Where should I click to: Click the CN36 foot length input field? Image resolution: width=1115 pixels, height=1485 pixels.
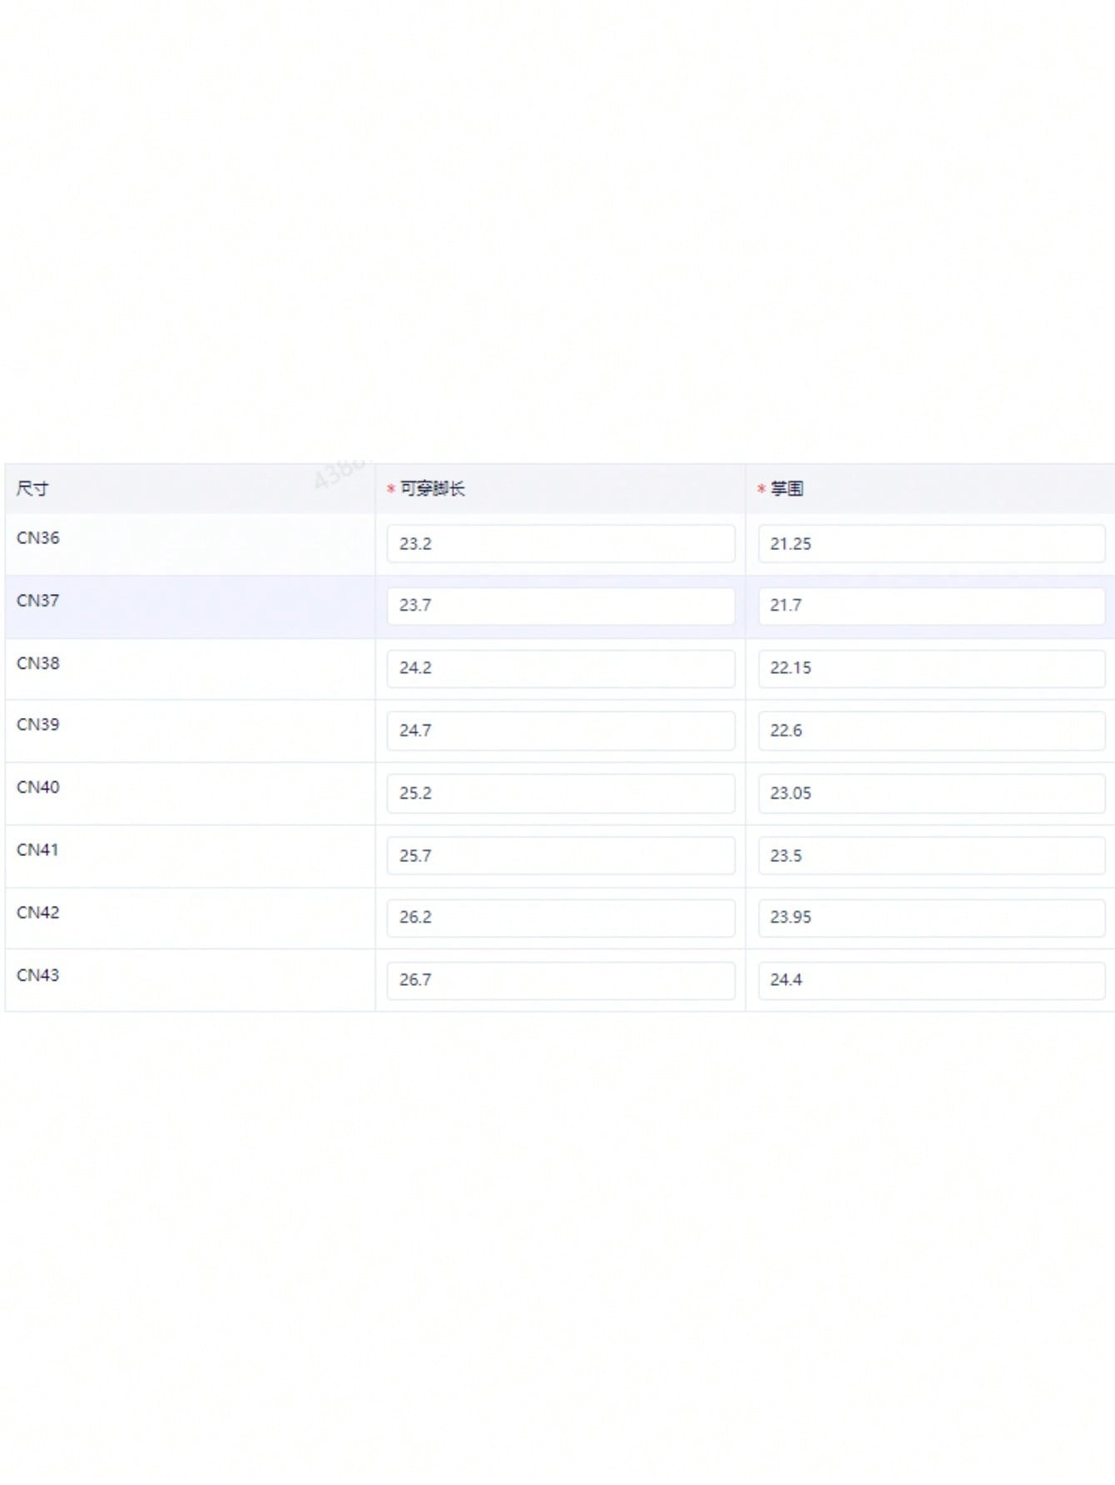coord(560,543)
